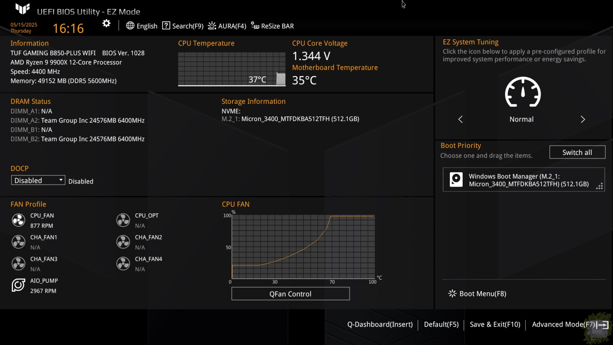Open the DOCP dropdown

38,180
